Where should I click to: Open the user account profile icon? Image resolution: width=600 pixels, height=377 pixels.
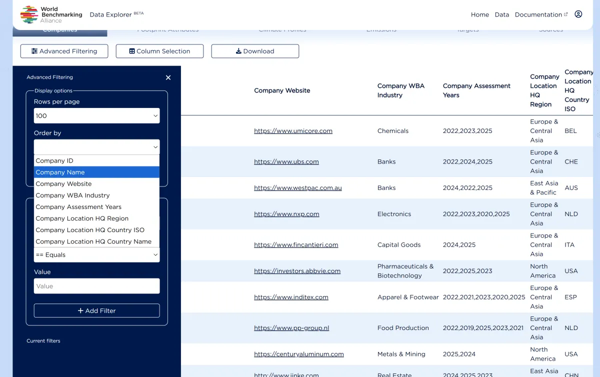coord(578,14)
